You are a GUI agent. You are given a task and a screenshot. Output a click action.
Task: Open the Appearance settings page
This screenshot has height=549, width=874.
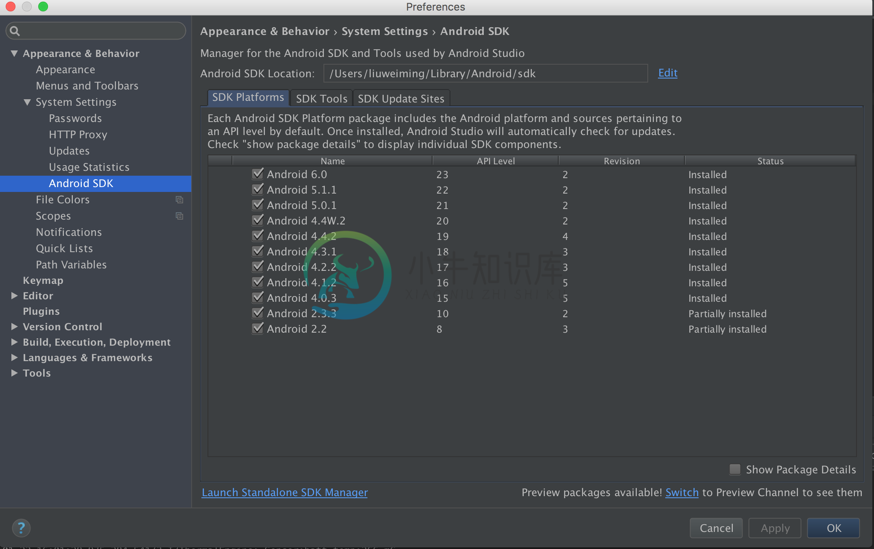pyautogui.click(x=66, y=70)
